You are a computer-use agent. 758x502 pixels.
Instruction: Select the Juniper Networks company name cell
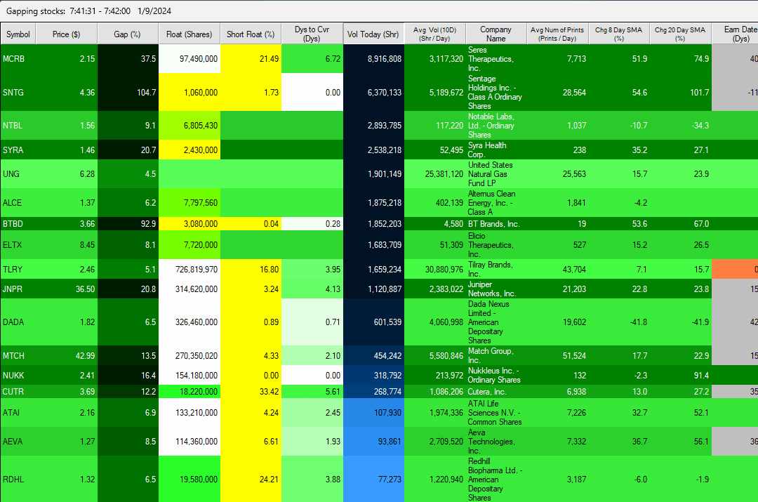click(x=496, y=289)
